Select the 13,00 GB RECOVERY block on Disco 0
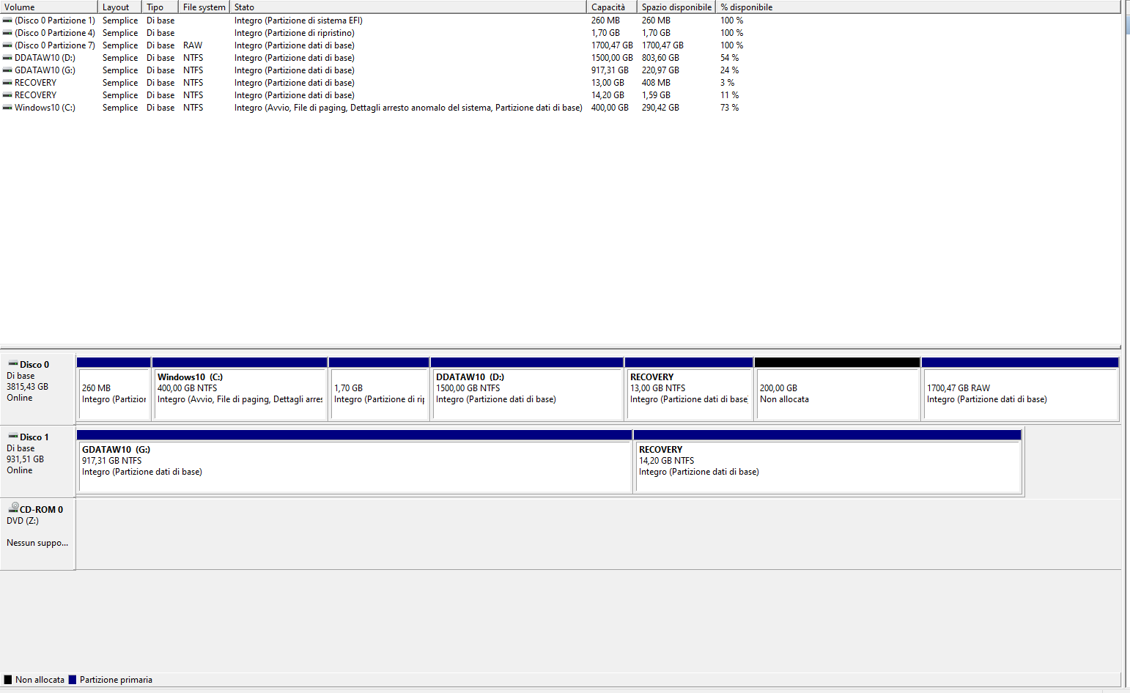This screenshot has height=693, width=1130. [689, 389]
